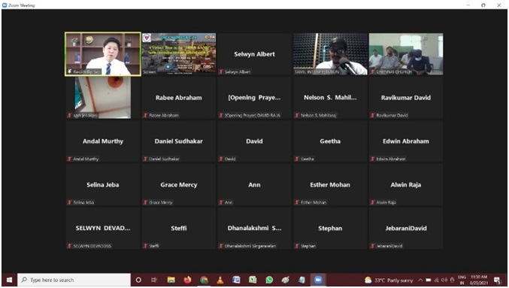Open Microsoft Excel from the taskbar
The height and width of the screenshot is (288, 509).
253,280
